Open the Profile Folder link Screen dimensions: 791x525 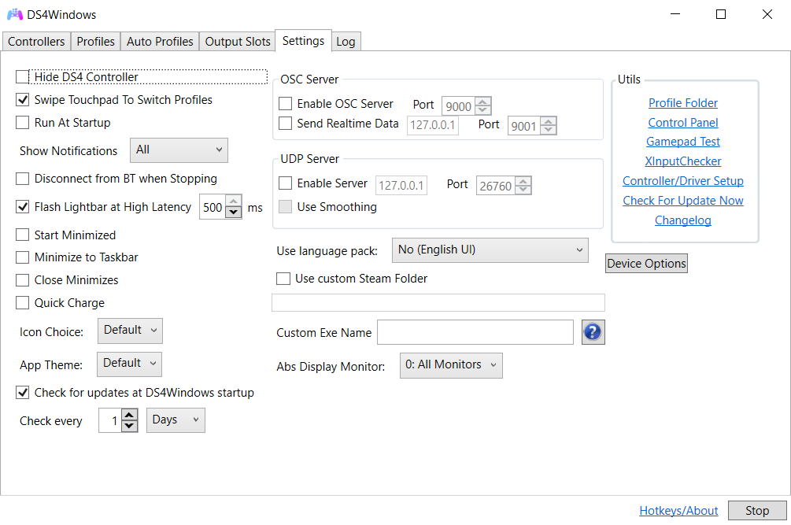coord(682,103)
